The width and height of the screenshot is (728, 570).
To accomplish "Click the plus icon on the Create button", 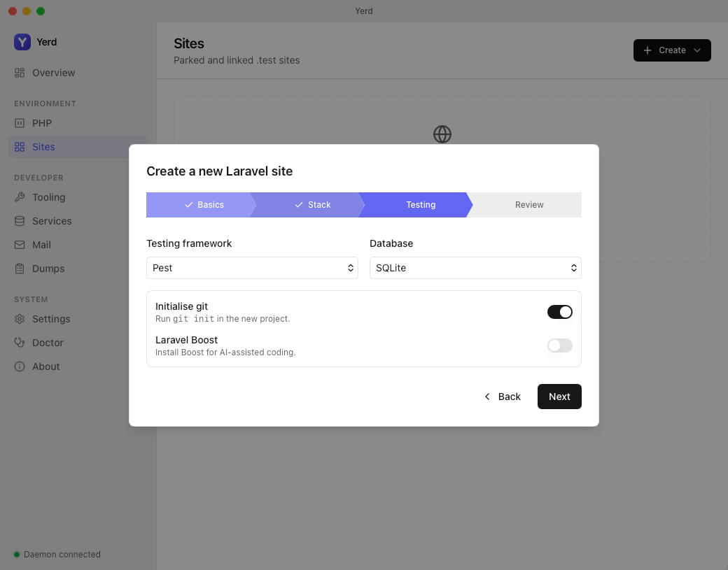I will [x=647, y=50].
